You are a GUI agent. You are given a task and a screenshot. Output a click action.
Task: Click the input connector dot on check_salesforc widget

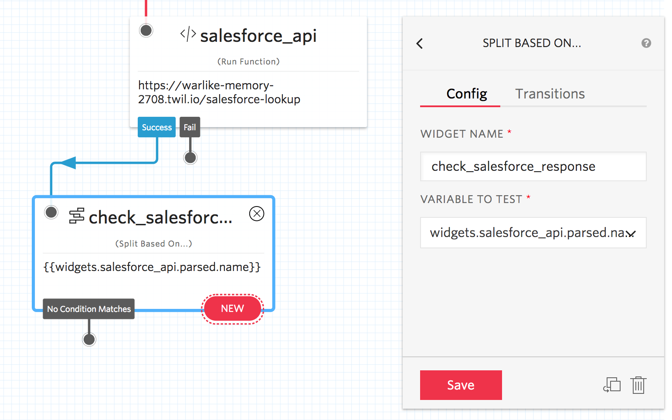click(x=51, y=213)
